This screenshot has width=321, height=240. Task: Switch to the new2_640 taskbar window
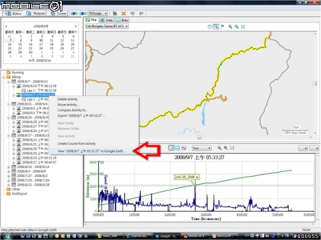pyautogui.click(x=110, y=236)
